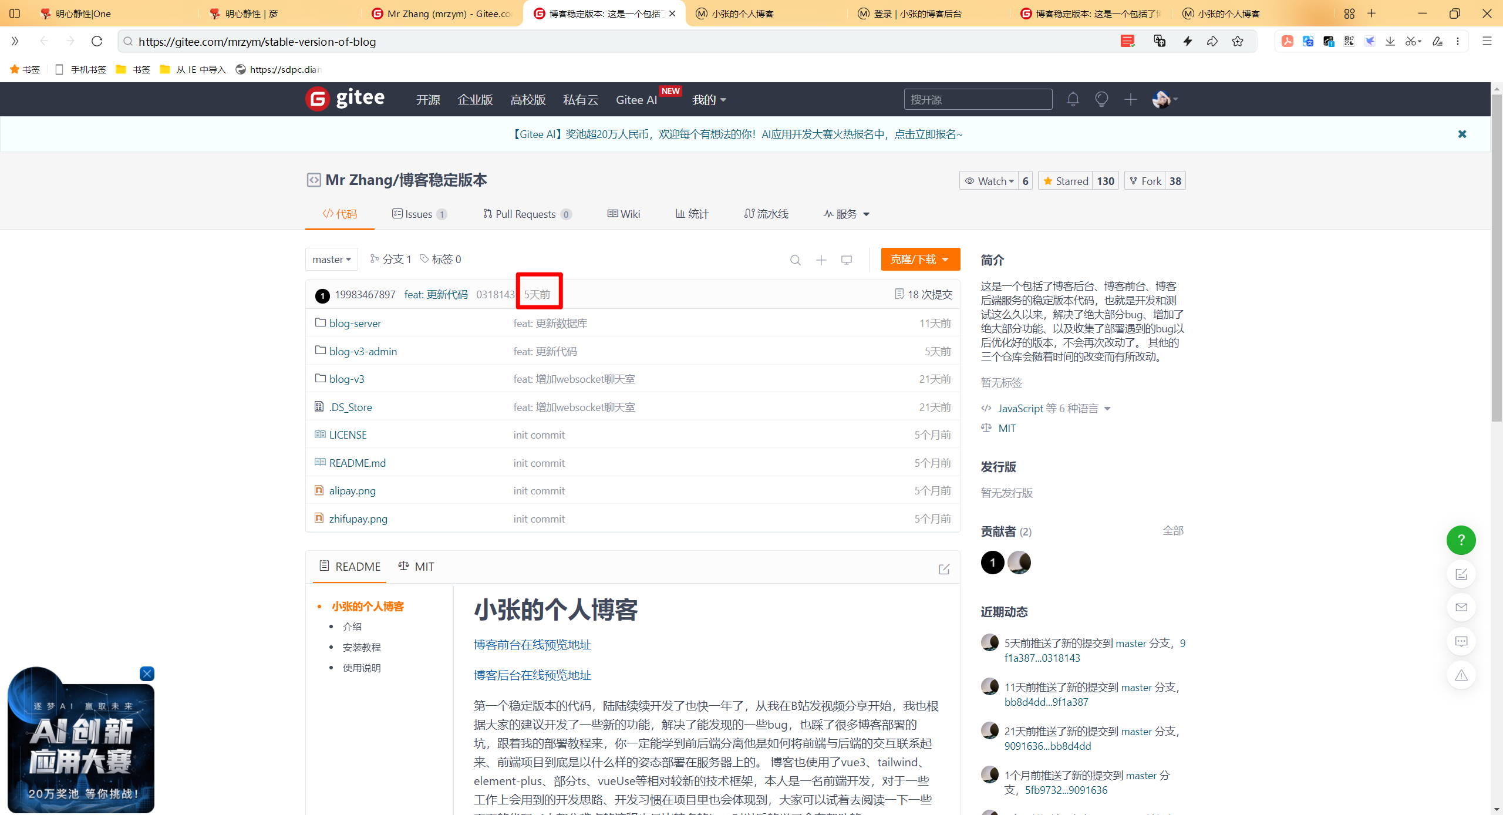Click the contributor avatar labeled 1
1503x815 pixels.
coord(992,563)
